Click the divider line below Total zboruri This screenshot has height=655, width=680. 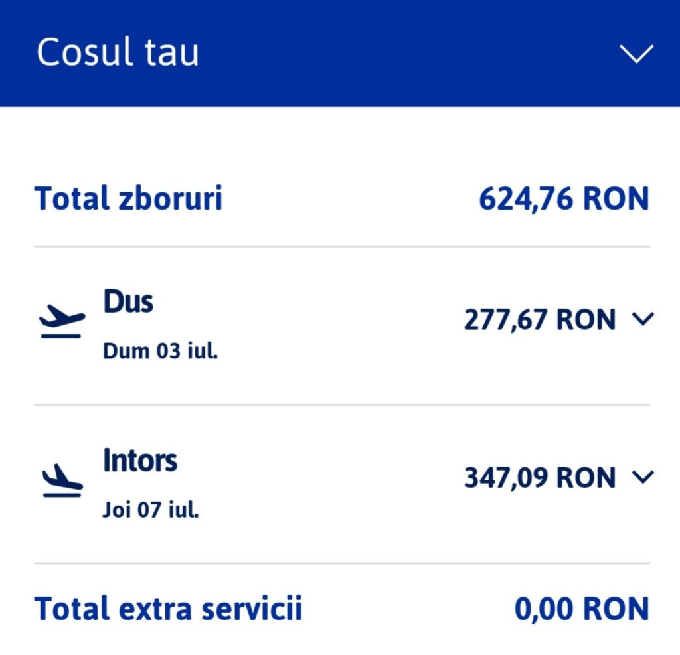341,246
